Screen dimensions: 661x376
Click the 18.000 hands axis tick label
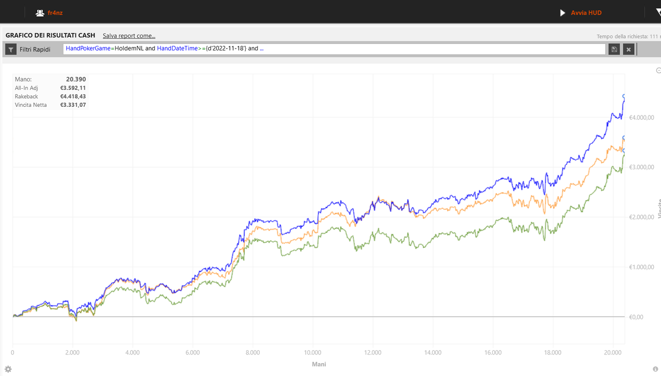(553, 353)
